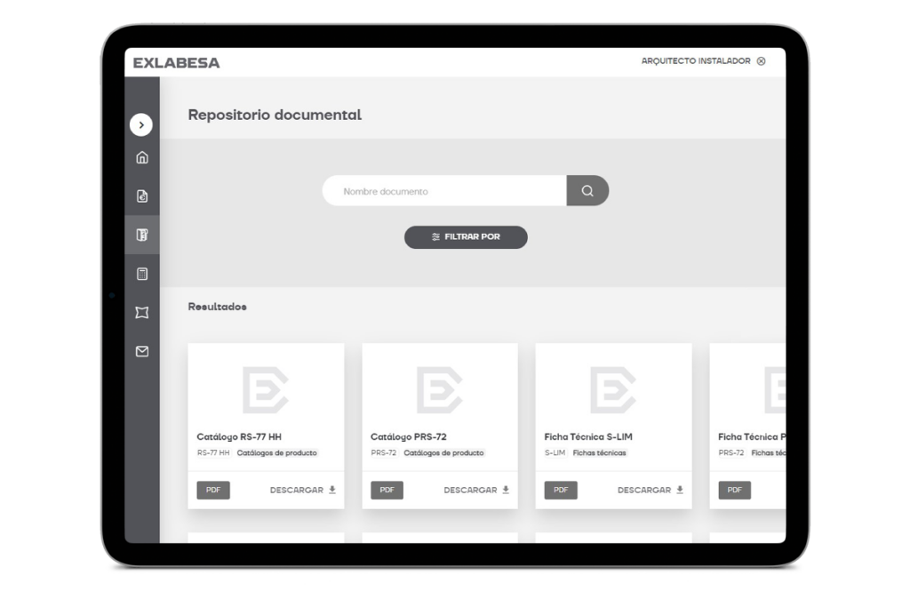Screen dimensions: 910x607
Task: Open the document file icon in sidebar
Action: tap(142, 196)
